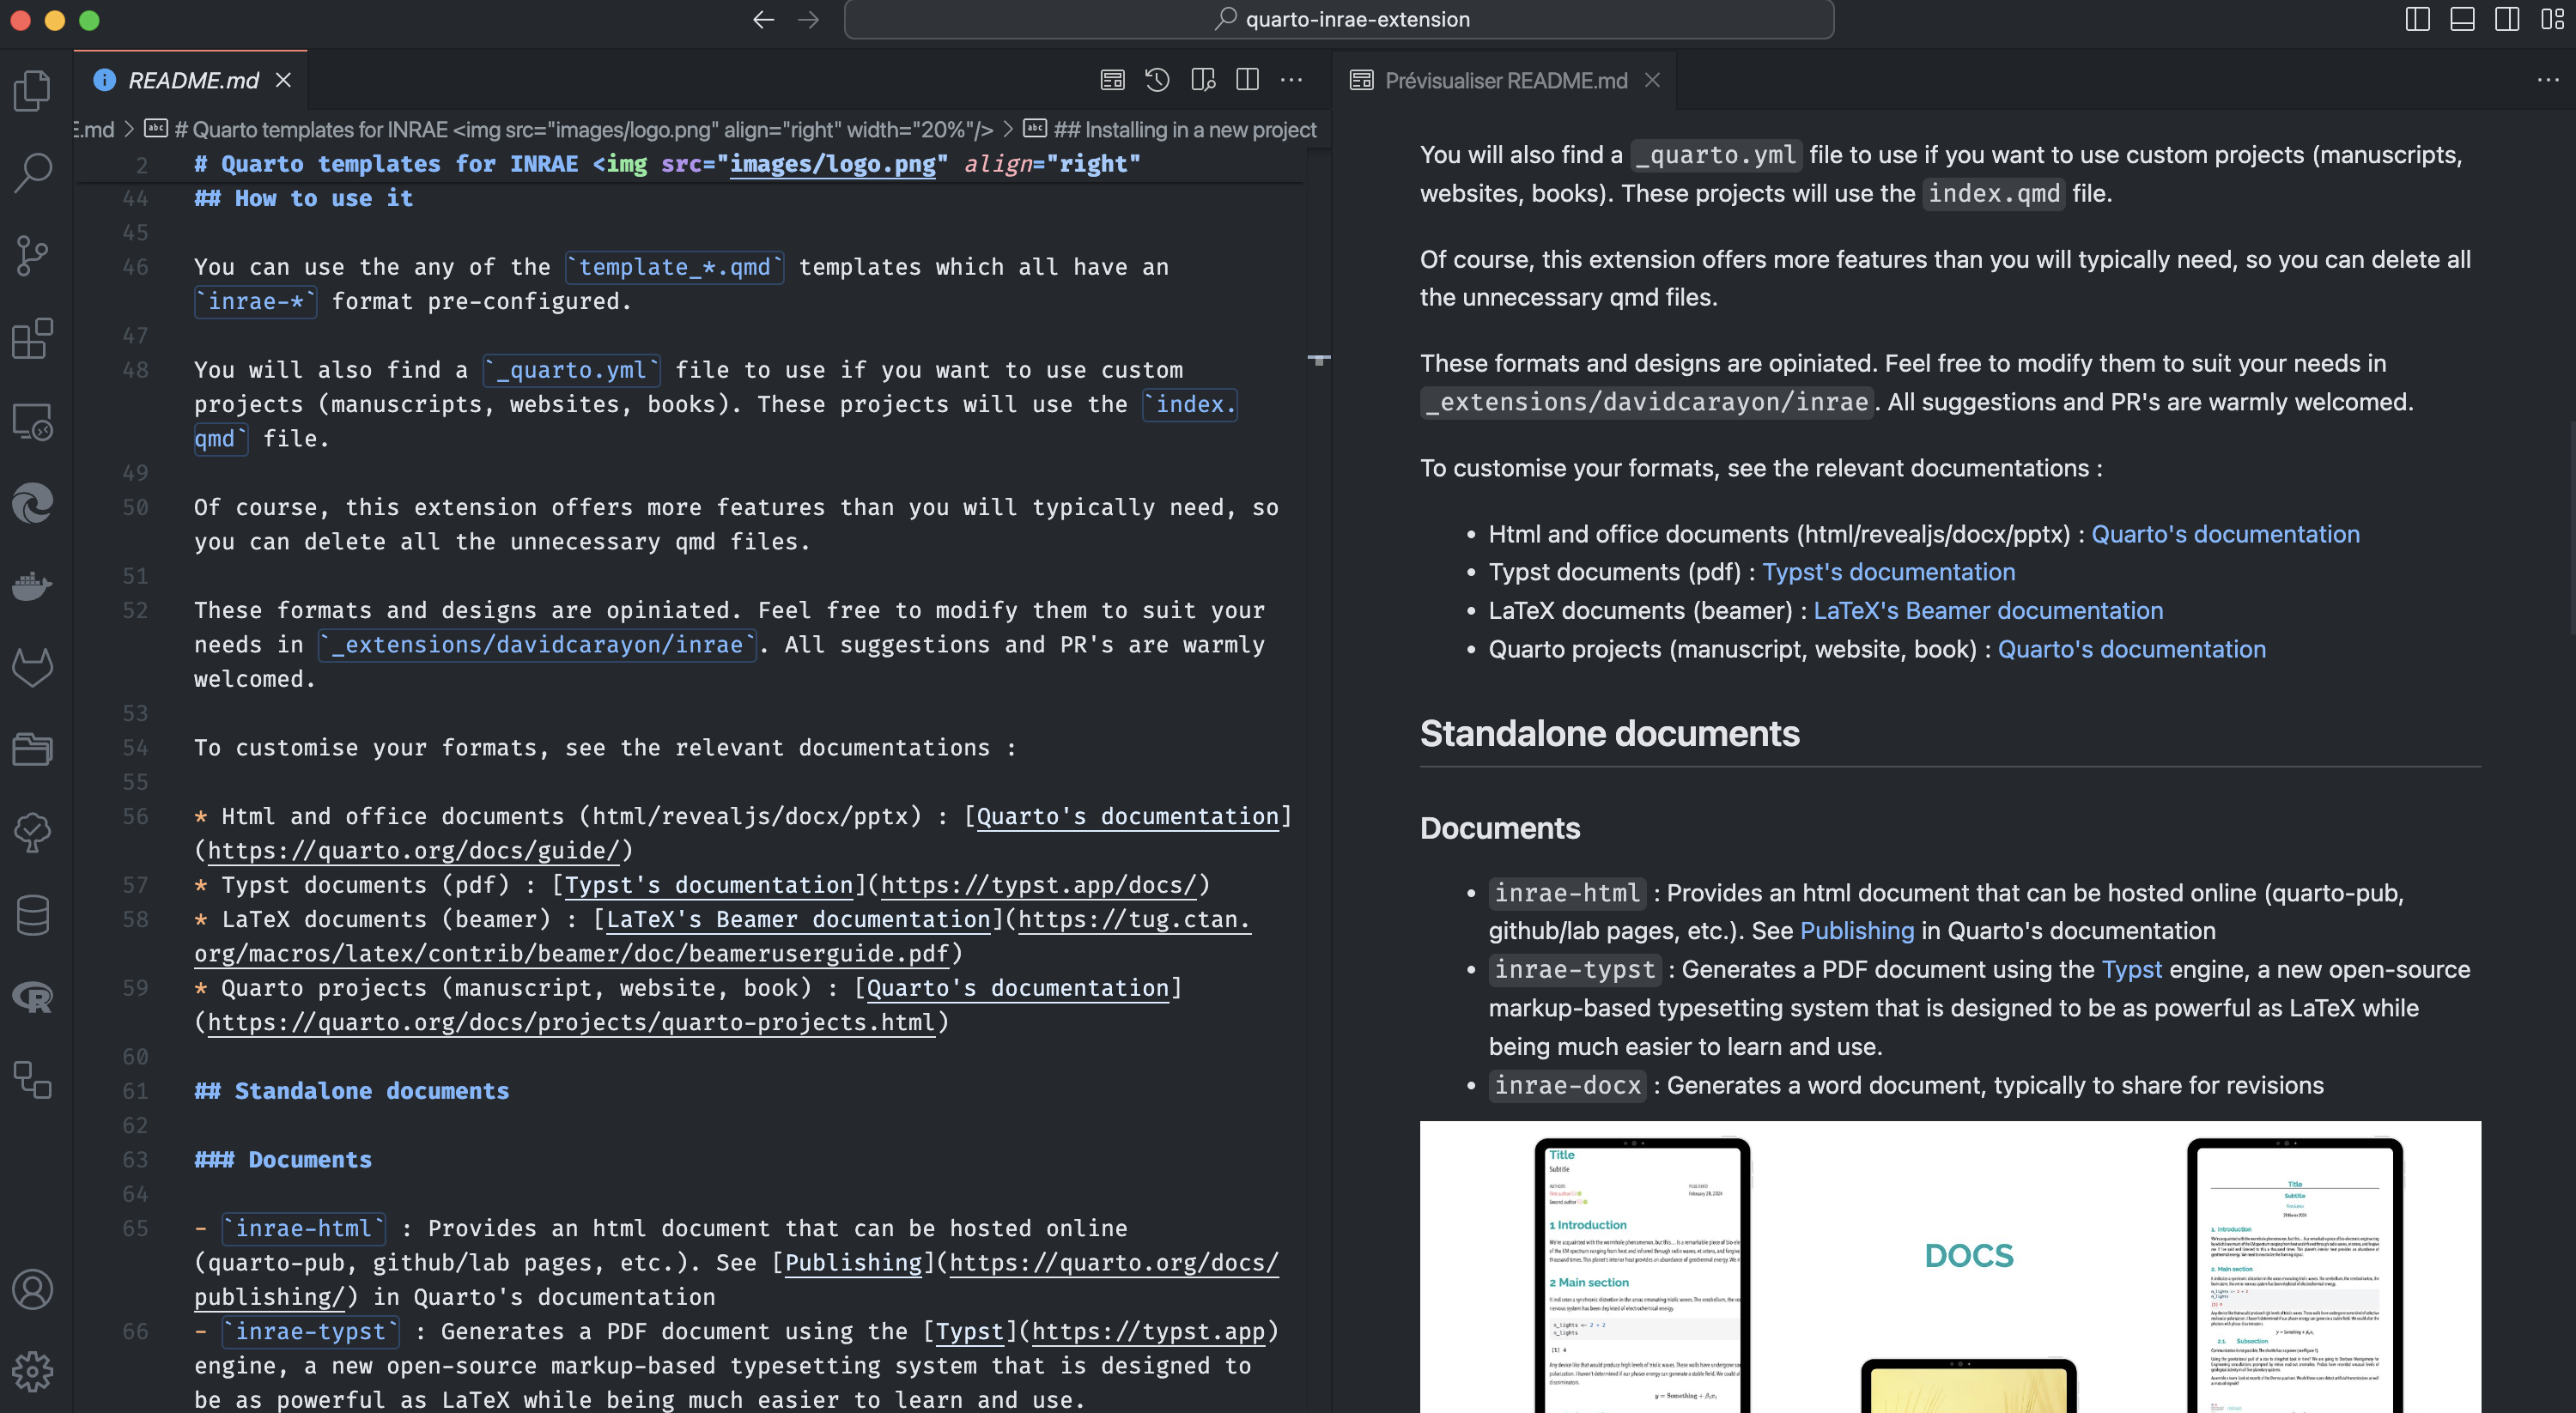This screenshot has width=2576, height=1413.
Task: Open the Explorer view in activity bar
Action: tap(32, 91)
